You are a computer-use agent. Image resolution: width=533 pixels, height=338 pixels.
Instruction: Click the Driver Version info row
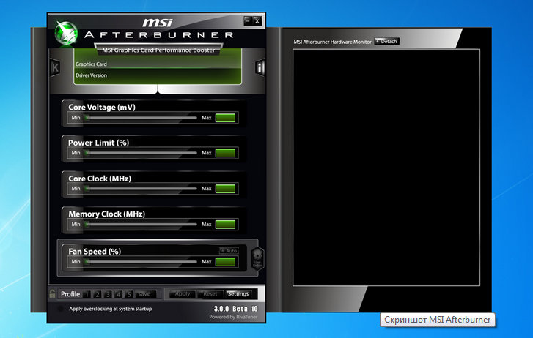(158, 75)
